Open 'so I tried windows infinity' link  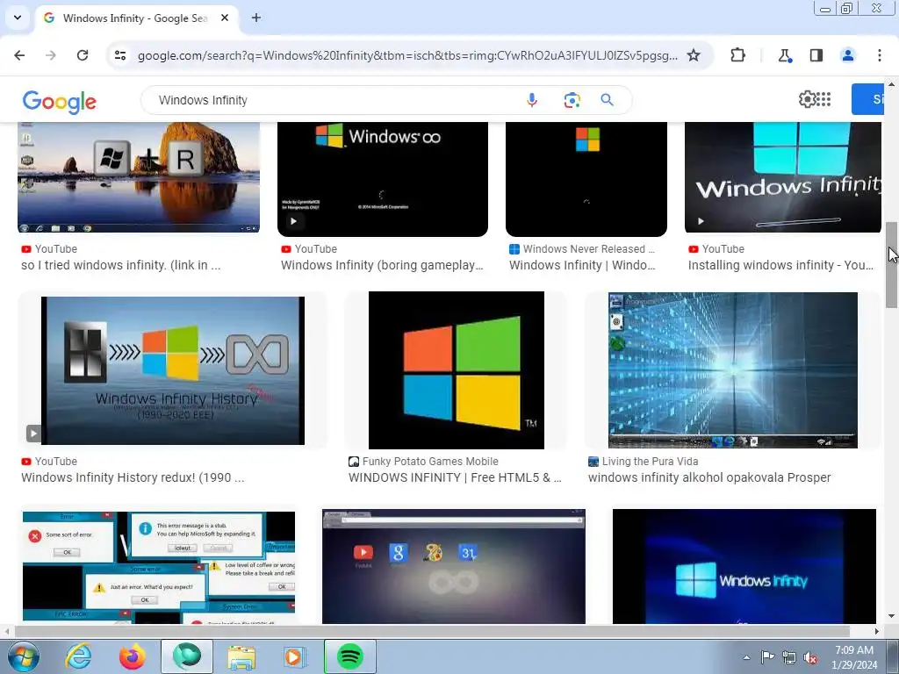121,265
